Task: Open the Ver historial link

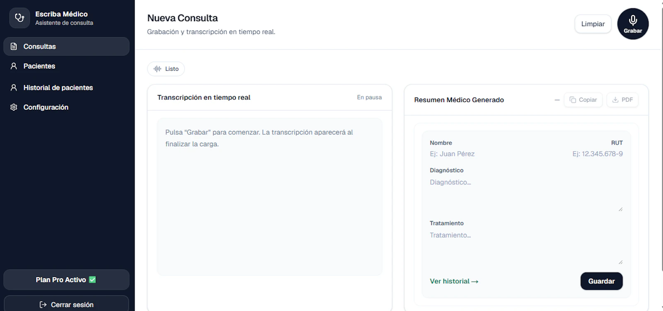Action: click(x=454, y=281)
